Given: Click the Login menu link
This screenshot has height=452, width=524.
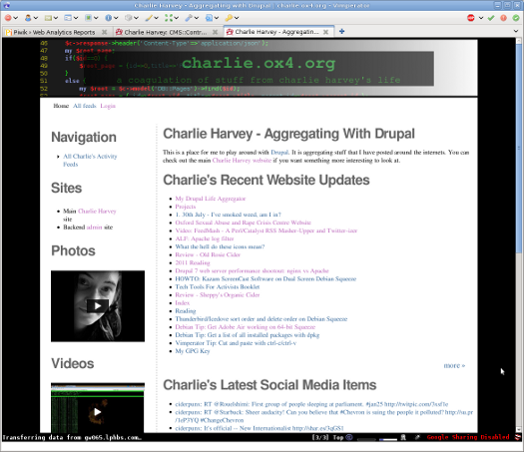Looking at the screenshot, I should [x=108, y=106].
